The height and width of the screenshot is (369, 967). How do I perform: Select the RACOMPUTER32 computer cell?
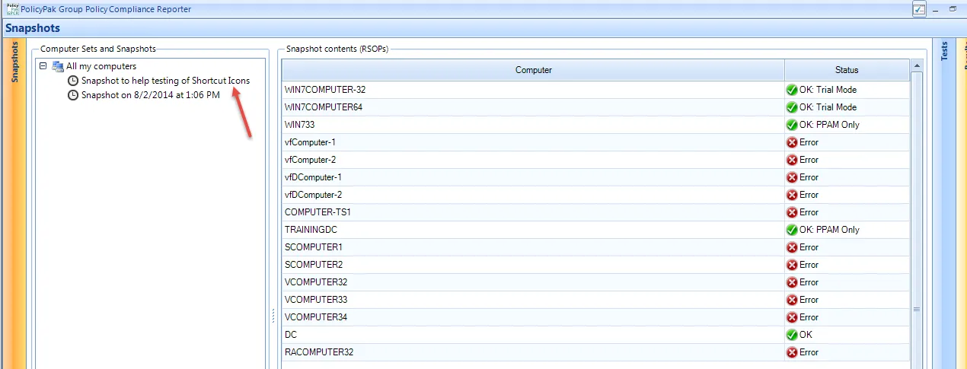pos(533,352)
